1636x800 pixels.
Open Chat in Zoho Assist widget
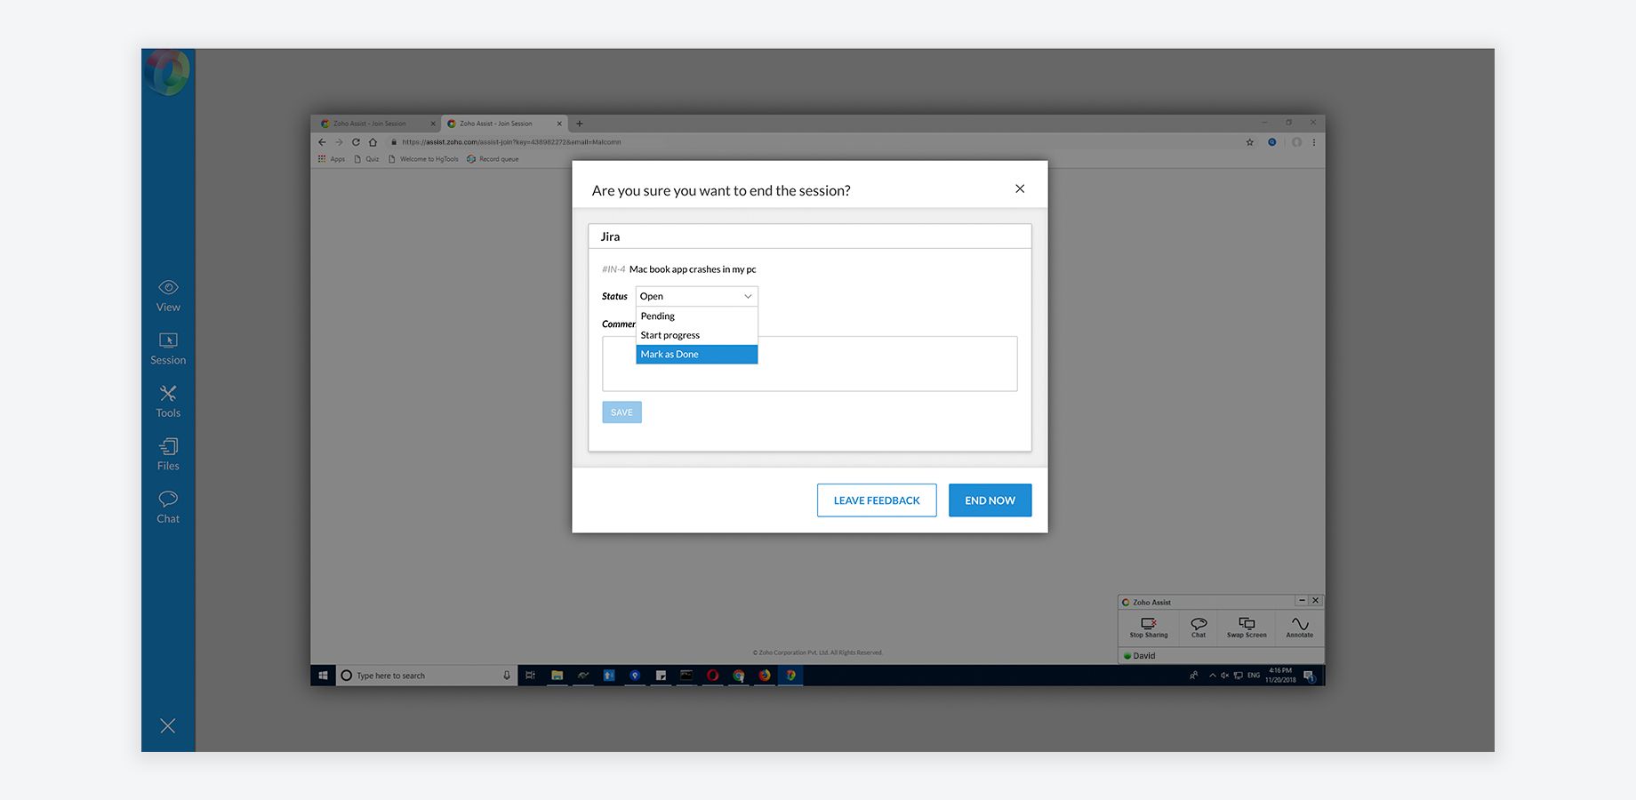pyautogui.click(x=1199, y=628)
